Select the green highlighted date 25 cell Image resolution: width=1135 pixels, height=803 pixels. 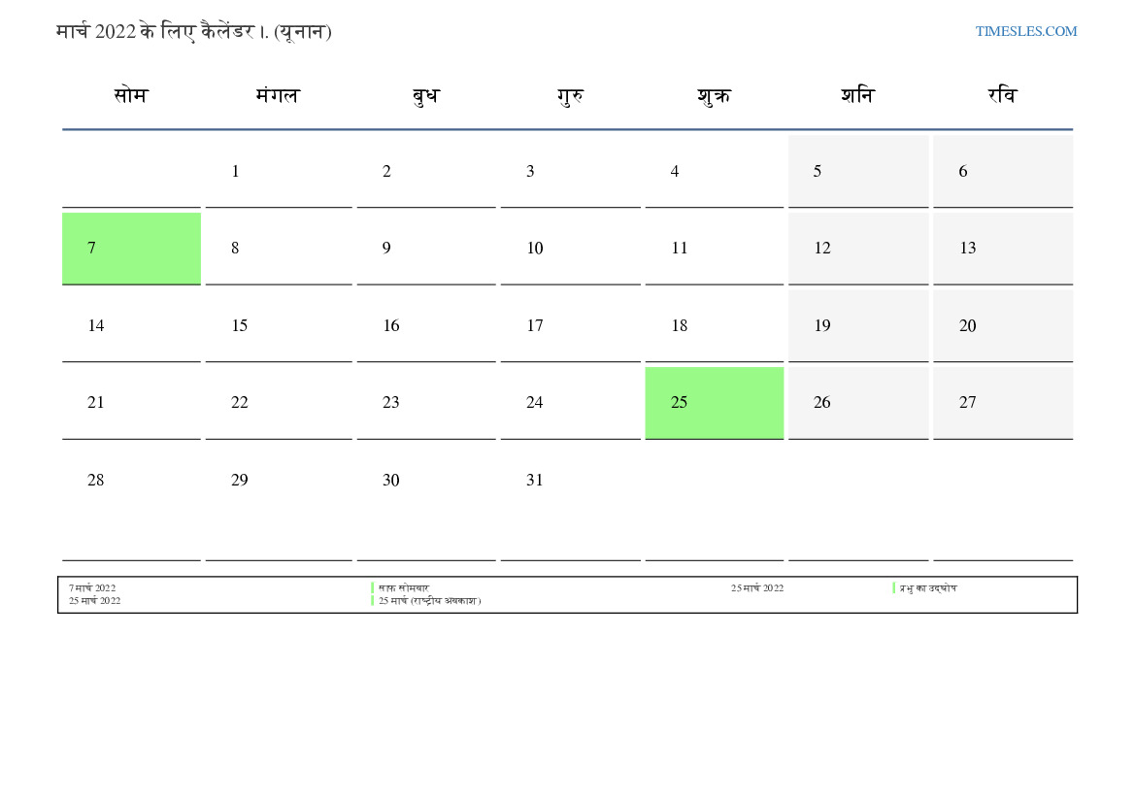pos(715,403)
